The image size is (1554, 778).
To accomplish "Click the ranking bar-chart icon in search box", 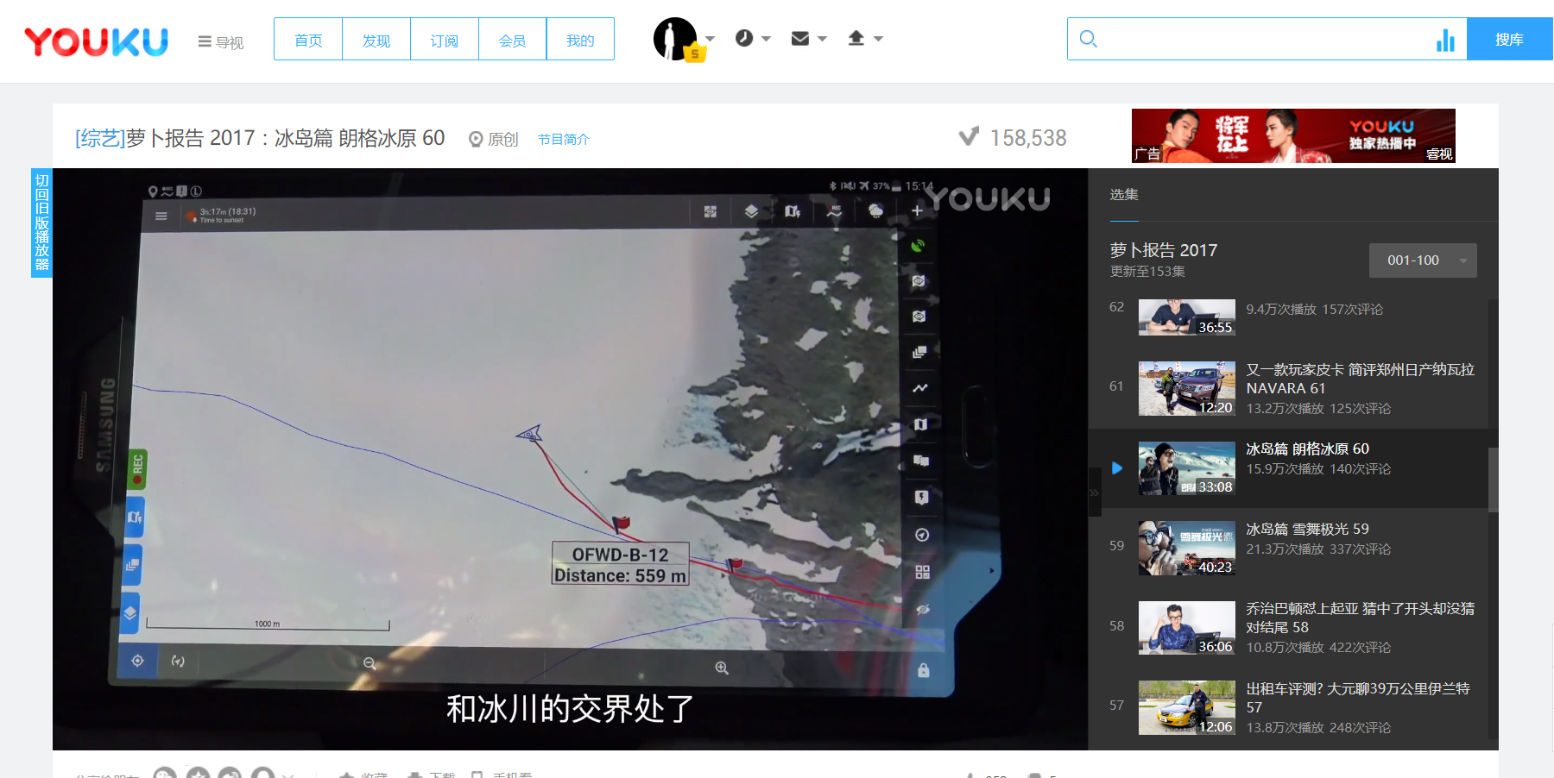I will tap(1445, 40).
